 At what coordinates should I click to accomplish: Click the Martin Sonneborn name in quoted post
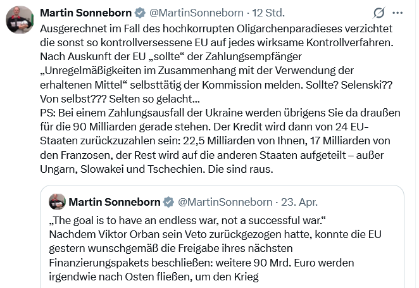(x=115, y=202)
